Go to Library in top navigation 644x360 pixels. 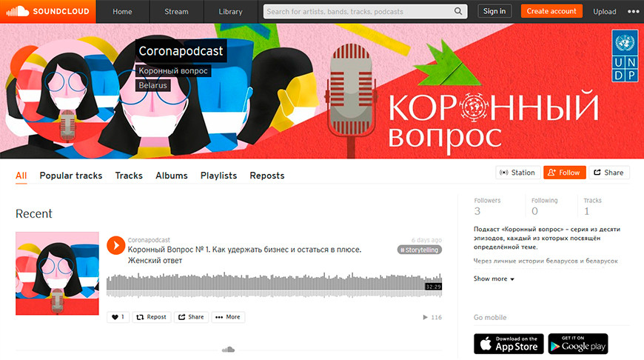point(230,12)
